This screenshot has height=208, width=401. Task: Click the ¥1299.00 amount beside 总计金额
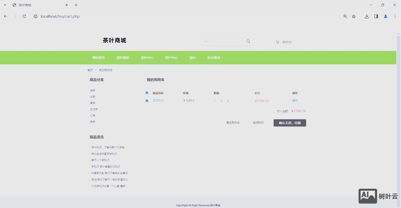pyautogui.click(x=298, y=111)
